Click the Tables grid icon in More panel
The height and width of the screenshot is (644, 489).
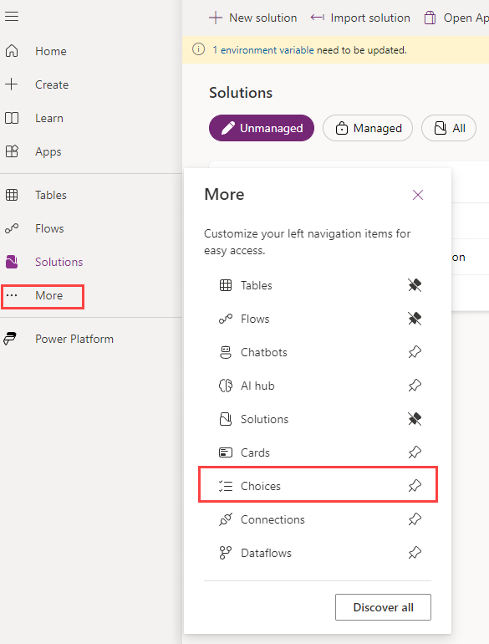pos(226,285)
